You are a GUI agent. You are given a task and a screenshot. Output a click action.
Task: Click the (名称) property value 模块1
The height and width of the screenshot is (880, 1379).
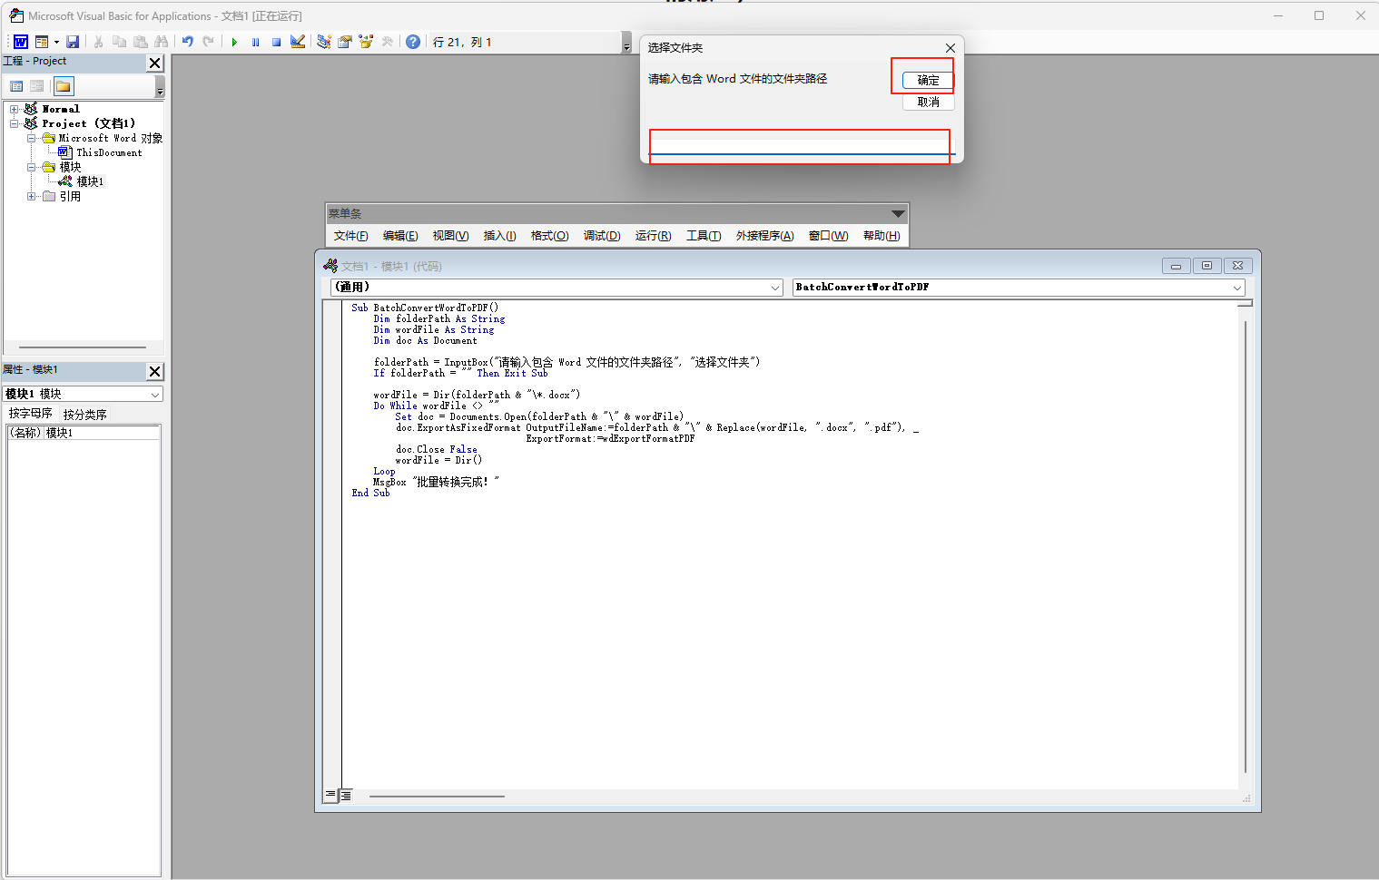(102, 433)
